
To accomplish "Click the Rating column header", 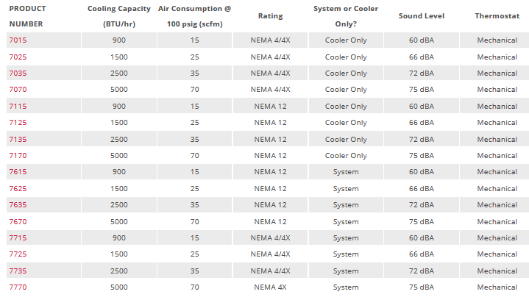I will (271, 15).
